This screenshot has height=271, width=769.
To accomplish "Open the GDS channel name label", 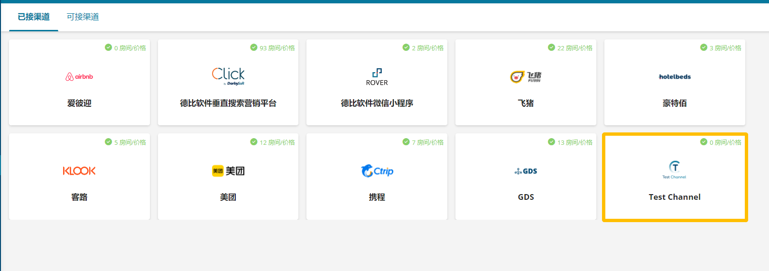I will (x=526, y=197).
